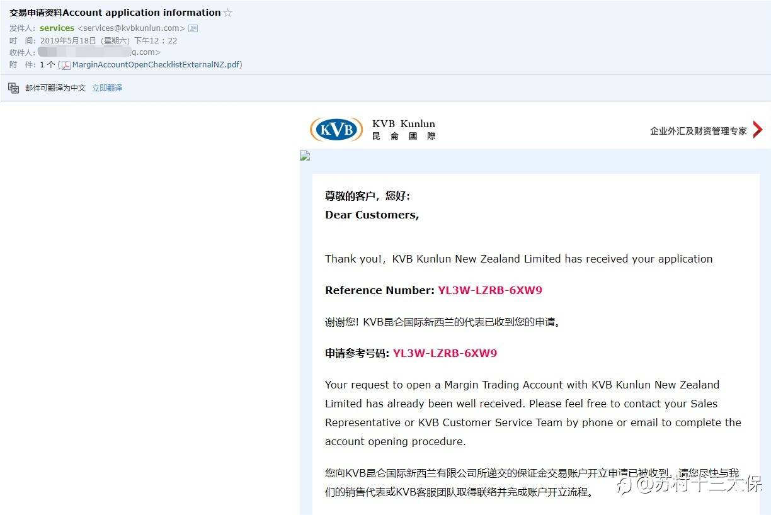
Task: Click the 知乎 @苏村十三太保 watermark
Action: pos(689,484)
